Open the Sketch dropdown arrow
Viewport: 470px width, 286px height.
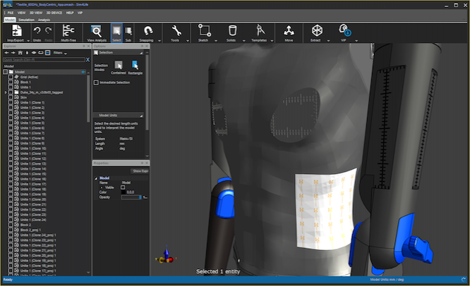pos(216,41)
